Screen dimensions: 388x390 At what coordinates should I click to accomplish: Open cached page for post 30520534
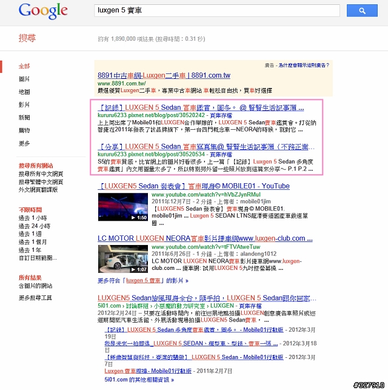coord(221,155)
